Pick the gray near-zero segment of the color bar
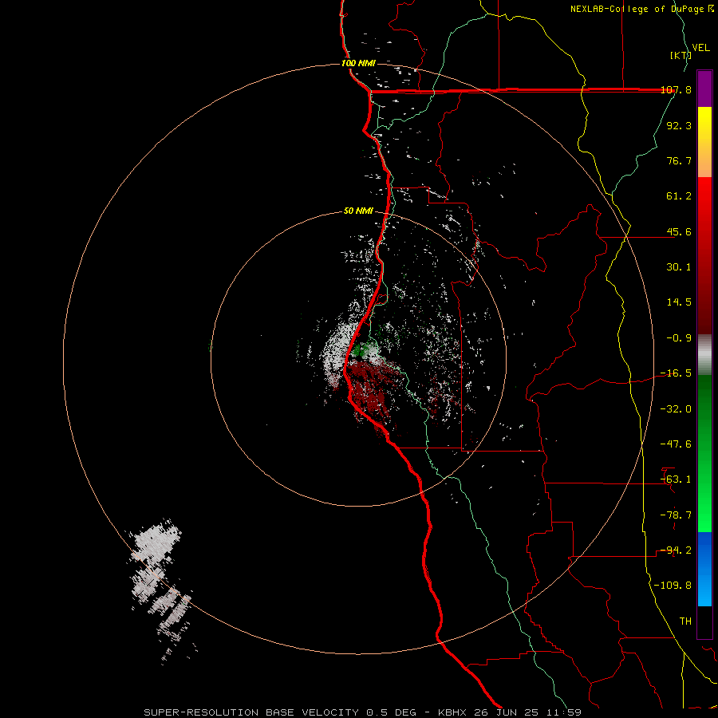 tap(704, 355)
